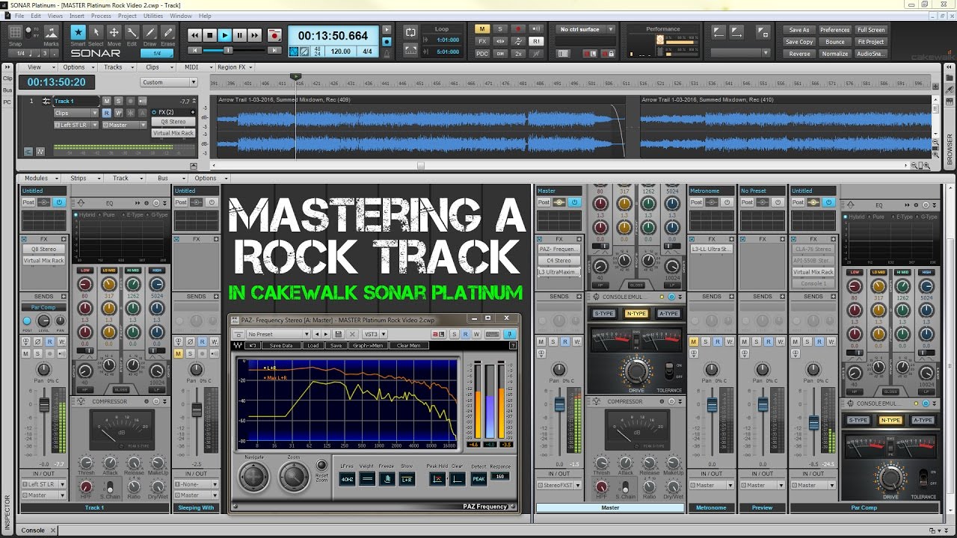Pin the PAZ plugin window
Viewport: 957px width, 538px height.
[x=511, y=334]
